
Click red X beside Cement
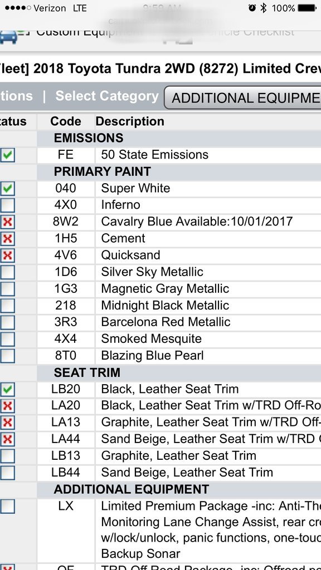tap(7, 238)
